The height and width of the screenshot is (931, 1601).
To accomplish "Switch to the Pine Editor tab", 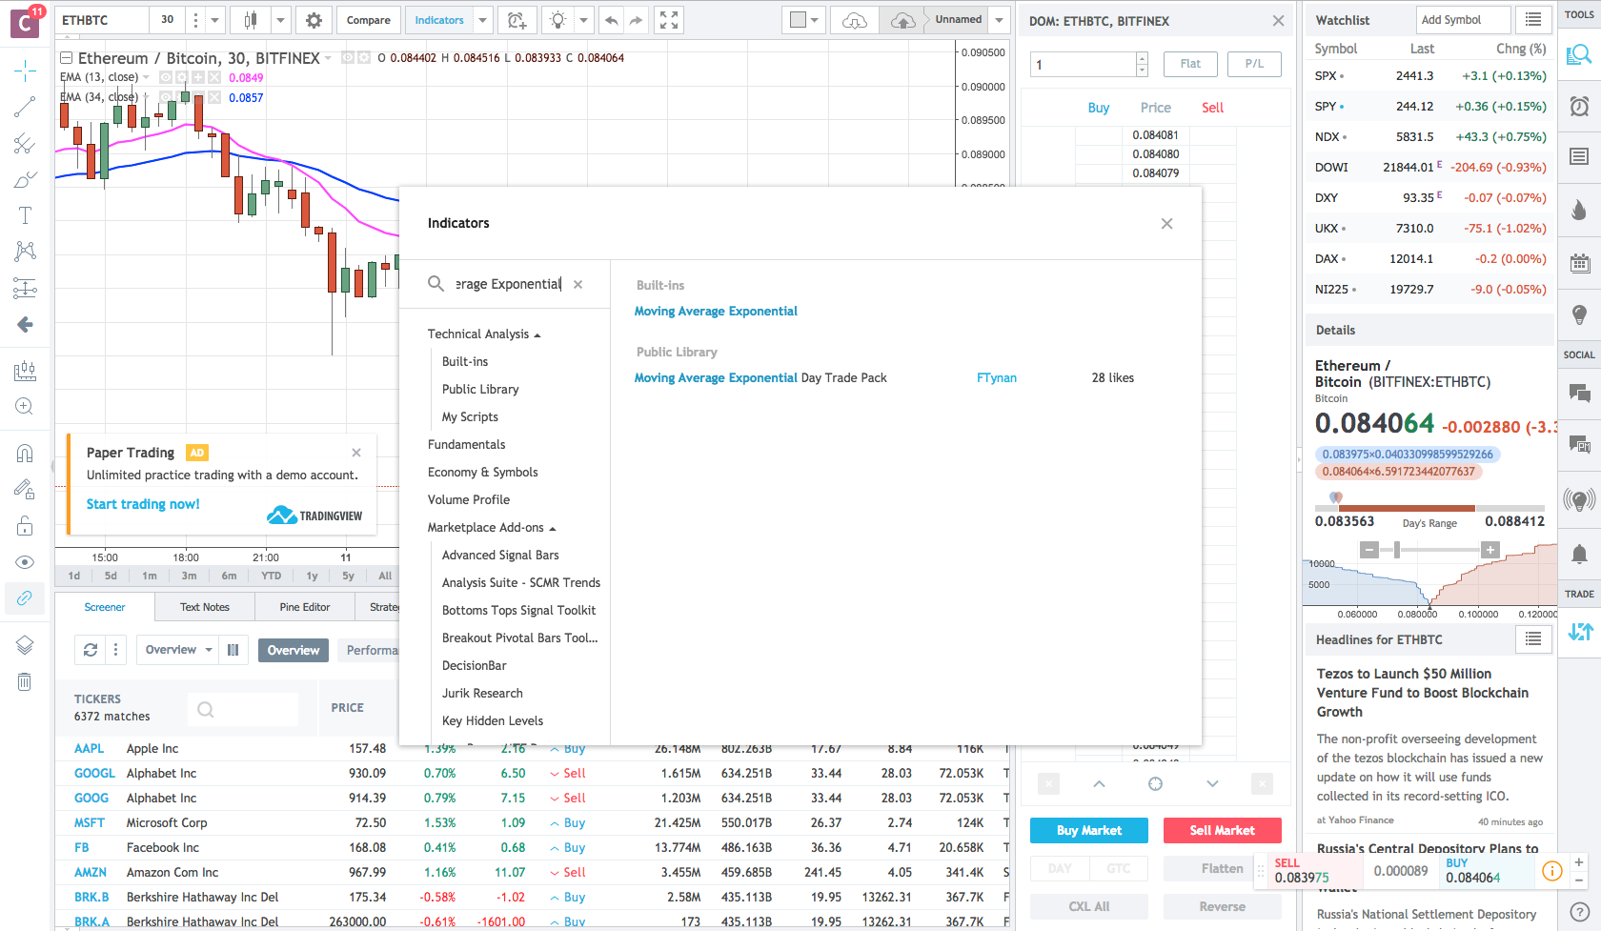I will point(305,607).
